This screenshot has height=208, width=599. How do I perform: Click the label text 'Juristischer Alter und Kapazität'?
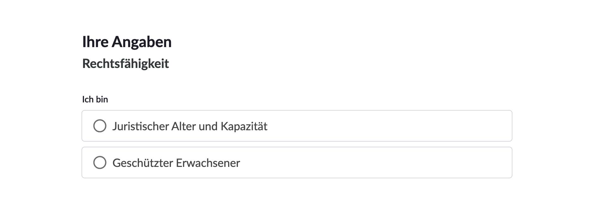[x=190, y=126]
